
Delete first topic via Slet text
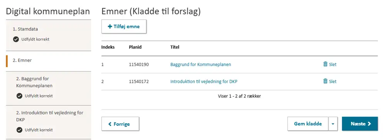click(333, 64)
